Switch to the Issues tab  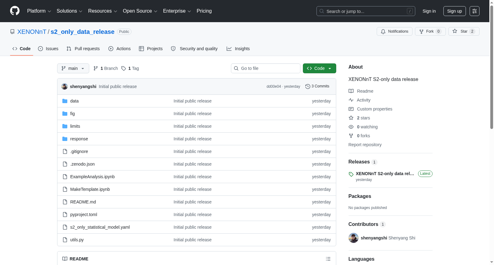48,49
